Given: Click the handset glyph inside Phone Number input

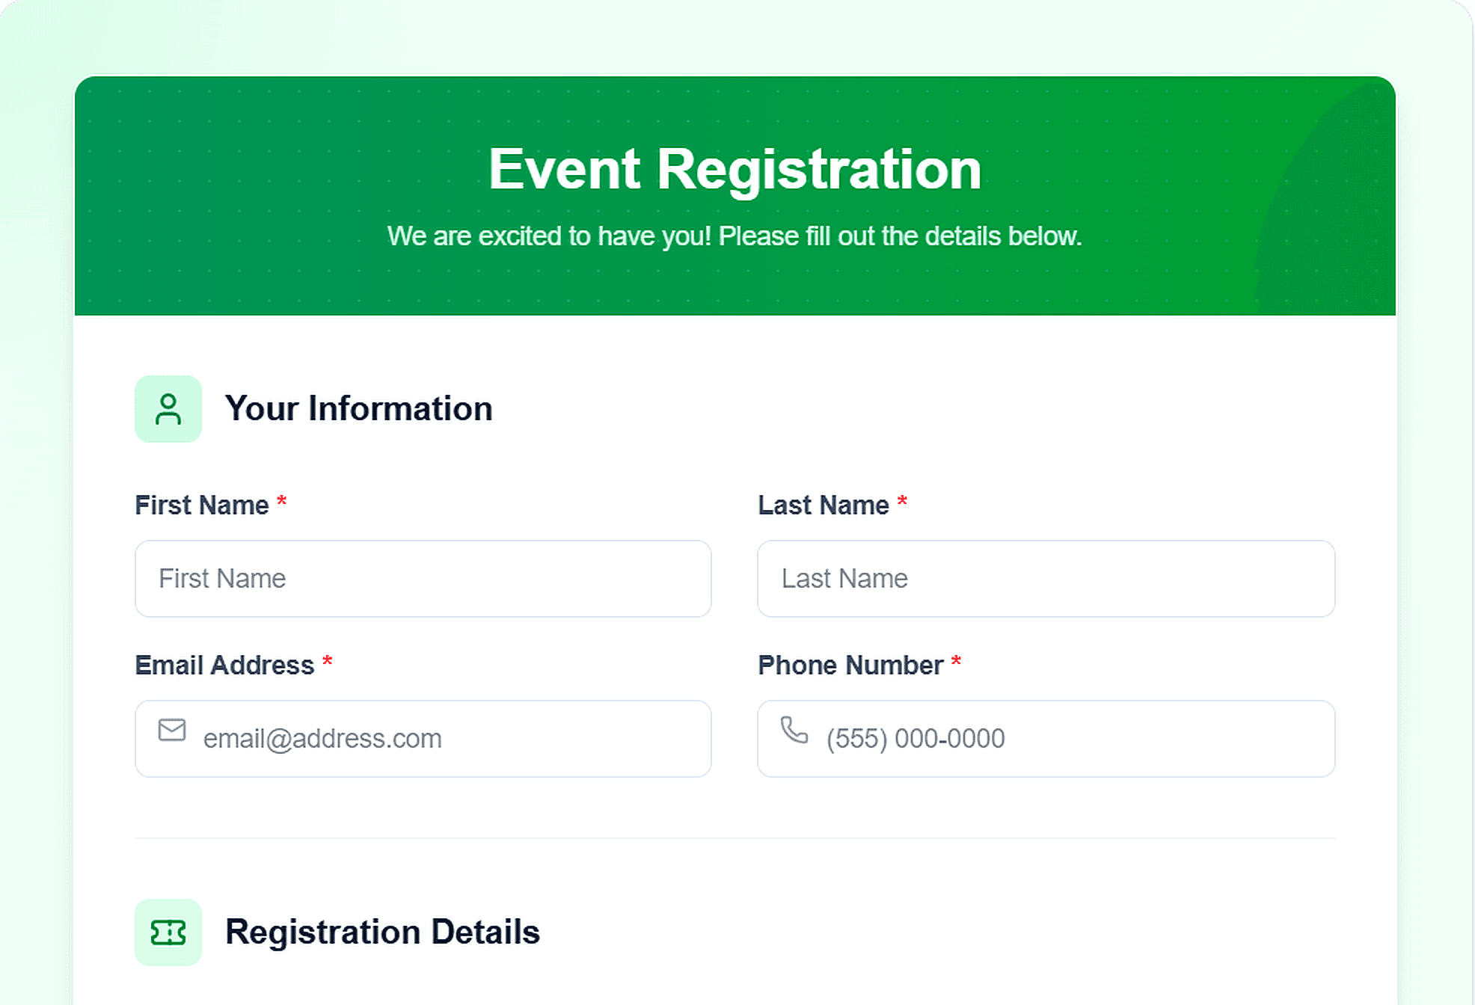Looking at the screenshot, I should pos(794,731).
